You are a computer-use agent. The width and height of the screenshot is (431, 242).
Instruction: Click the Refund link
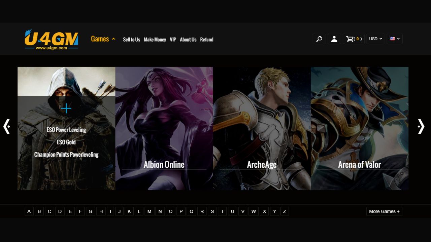click(x=206, y=40)
